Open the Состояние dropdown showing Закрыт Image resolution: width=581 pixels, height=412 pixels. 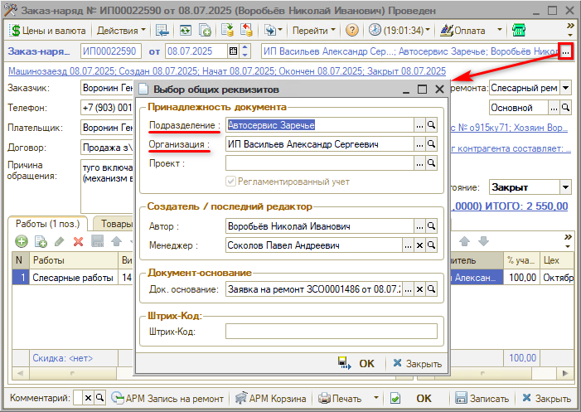pyautogui.click(x=565, y=187)
